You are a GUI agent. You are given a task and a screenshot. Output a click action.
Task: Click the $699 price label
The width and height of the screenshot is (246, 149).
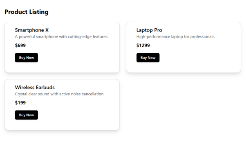click(20, 45)
